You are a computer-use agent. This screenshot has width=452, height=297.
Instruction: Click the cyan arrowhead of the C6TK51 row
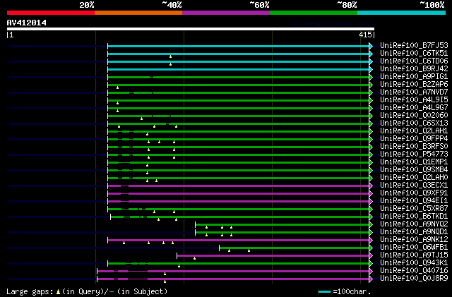point(371,54)
